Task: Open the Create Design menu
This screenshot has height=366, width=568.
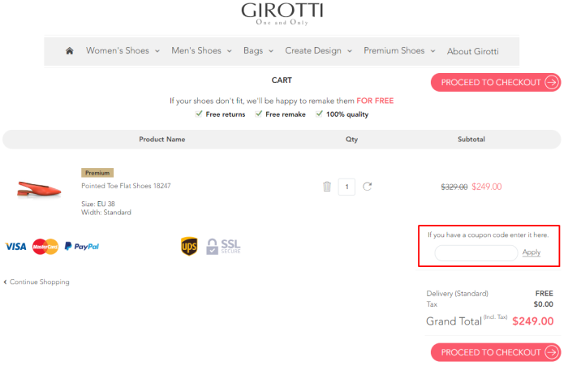Action: [313, 51]
